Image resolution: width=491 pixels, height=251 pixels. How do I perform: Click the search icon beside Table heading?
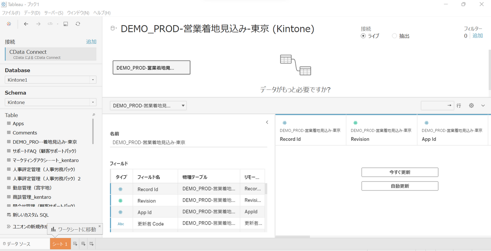pos(94,115)
